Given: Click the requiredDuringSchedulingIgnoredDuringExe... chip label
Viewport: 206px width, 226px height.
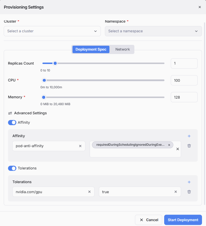Looking at the screenshot, I should coord(130,145).
